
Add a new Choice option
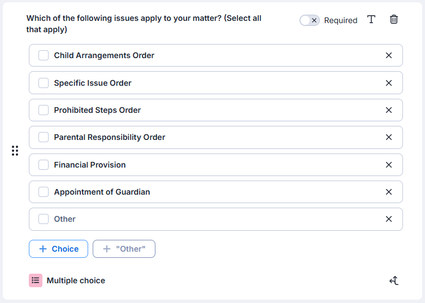pos(58,249)
